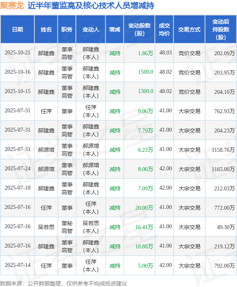Viewport: 237px width, 287px height.
Task: Click the holdings value 1165.00万
Action: [223, 169]
